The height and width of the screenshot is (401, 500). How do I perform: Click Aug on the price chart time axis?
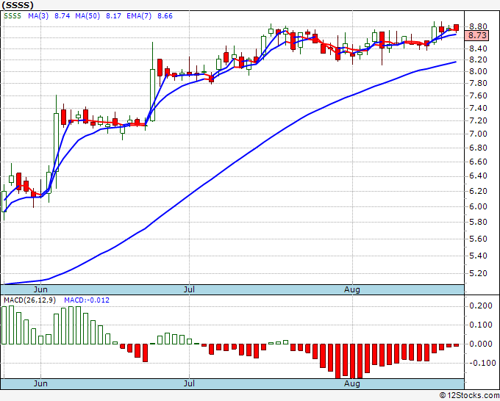[352, 289]
